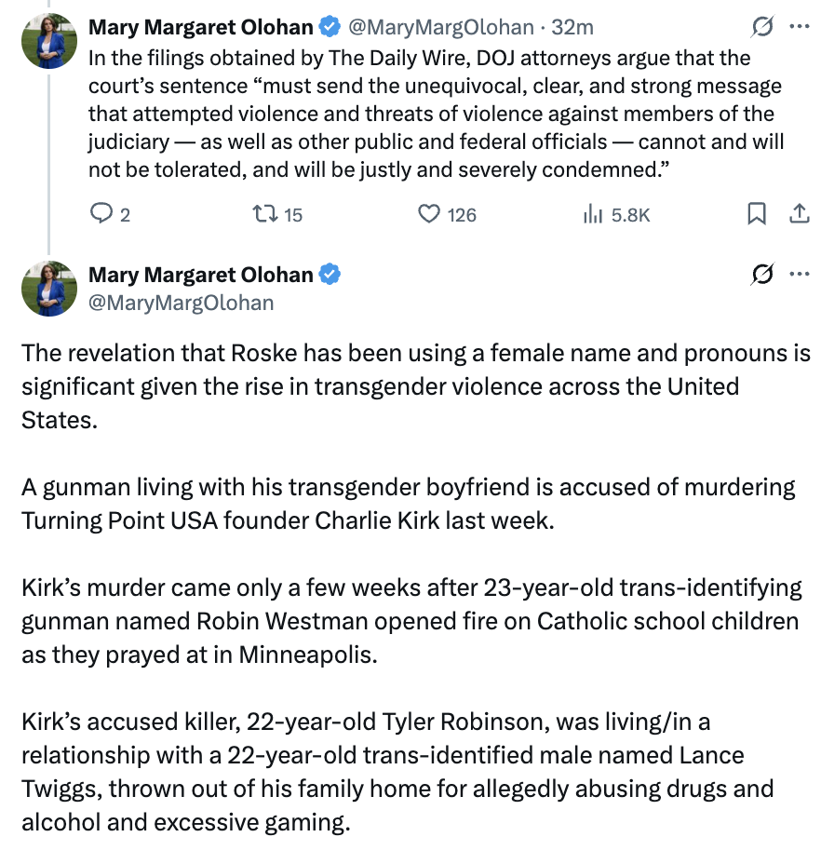Repost the tweet with 15 reposts
The width and height of the screenshot is (821, 864).
pyautogui.click(x=265, y=214)
